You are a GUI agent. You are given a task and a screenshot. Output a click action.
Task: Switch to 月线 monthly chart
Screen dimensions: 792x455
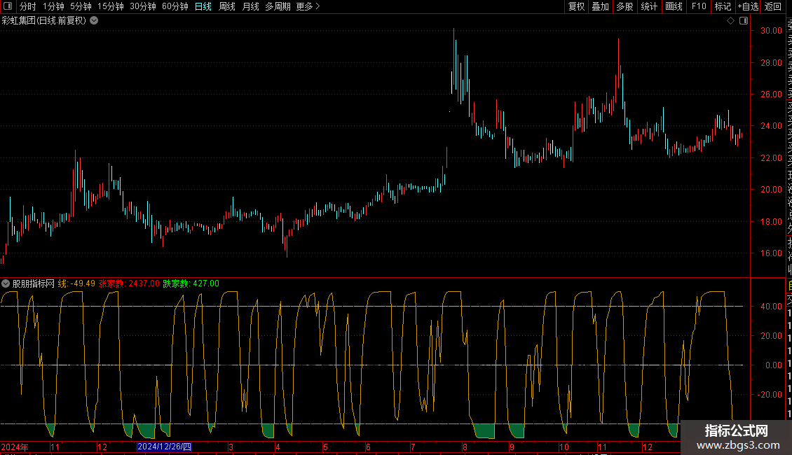click(x=250, y=6)
